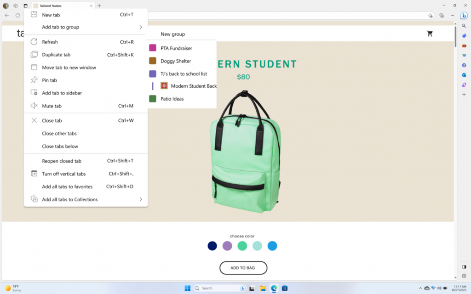The height and width of the screenshot is (294, 471).
Task: Add a sidebar app with plus icon
Action: pos(464,94)
